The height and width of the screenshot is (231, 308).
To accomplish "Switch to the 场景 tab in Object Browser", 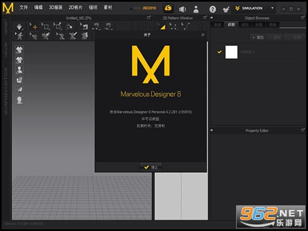I will [217, 25].
